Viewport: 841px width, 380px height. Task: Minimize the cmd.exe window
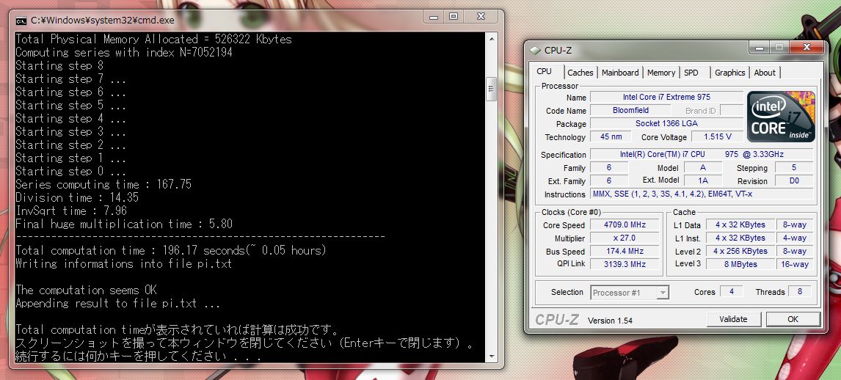(x=434, y=17)
